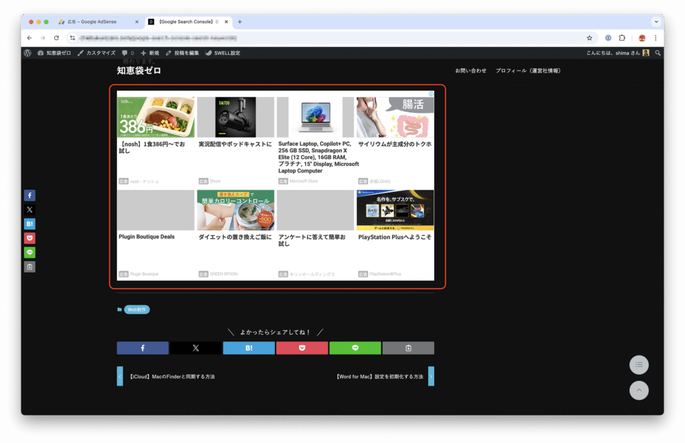Reload the current page
The height and width of the screenshot is (443, 685).
pos(56,38)
